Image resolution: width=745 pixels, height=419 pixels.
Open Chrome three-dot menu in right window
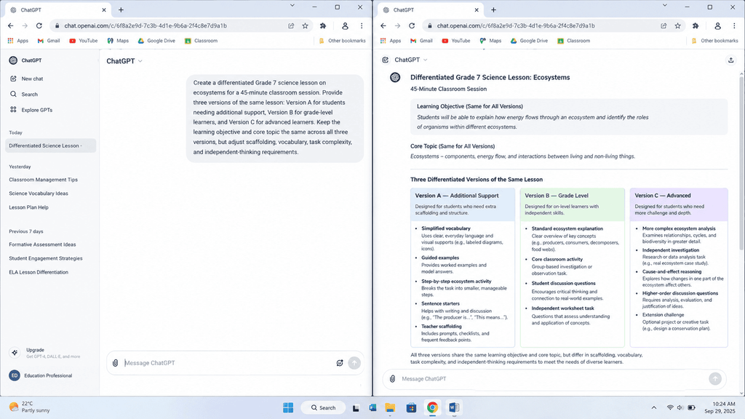(734, 25)
